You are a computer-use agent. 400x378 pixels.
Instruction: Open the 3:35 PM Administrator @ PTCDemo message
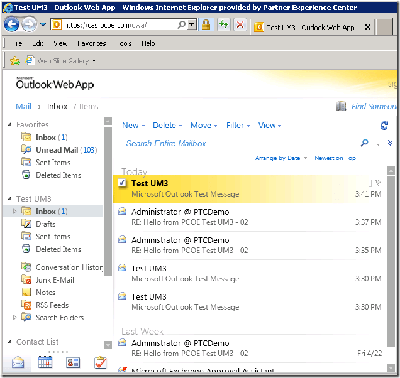coord(250,245)
